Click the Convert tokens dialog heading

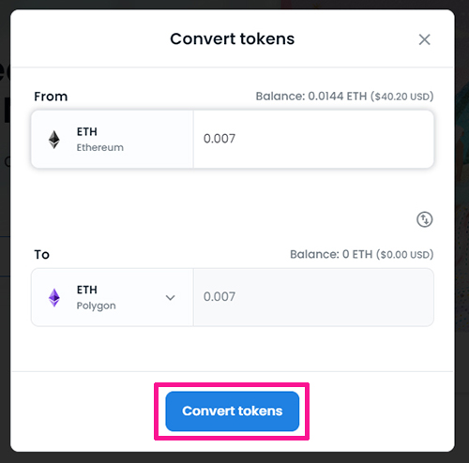tap(233, 39)
